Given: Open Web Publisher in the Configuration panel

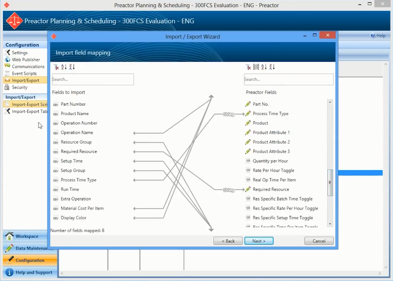Looking at the screenshot, I should [x=26, y=60].
